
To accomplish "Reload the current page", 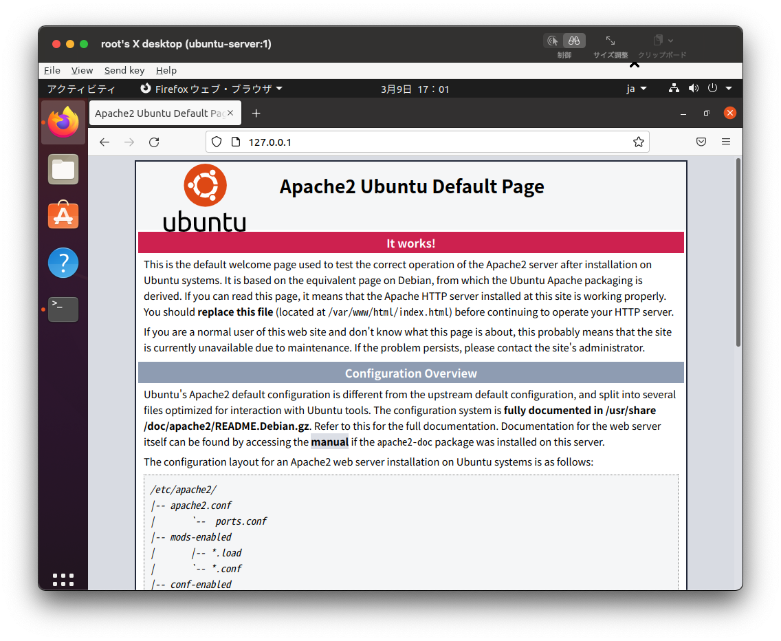I will [x=154, y=142].
